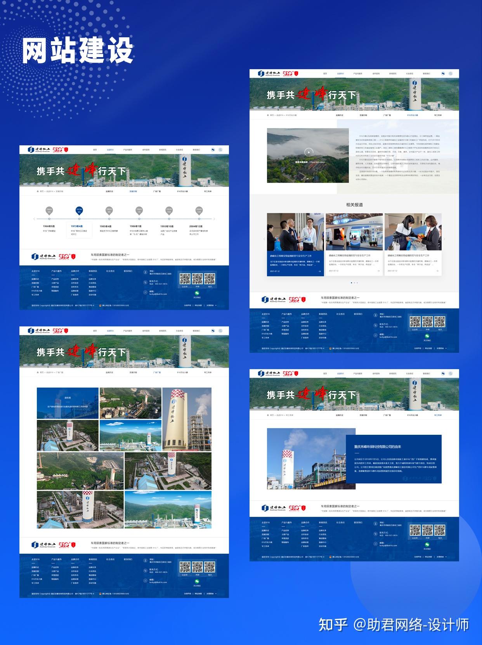482x645 pixels.
Task: Open 联系我们 in the factory photos page top menu
Action: point(196,331)
